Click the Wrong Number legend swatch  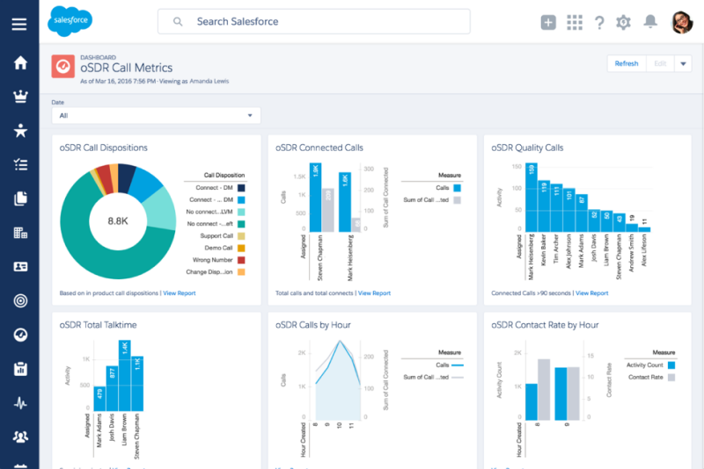click(241, 260)
